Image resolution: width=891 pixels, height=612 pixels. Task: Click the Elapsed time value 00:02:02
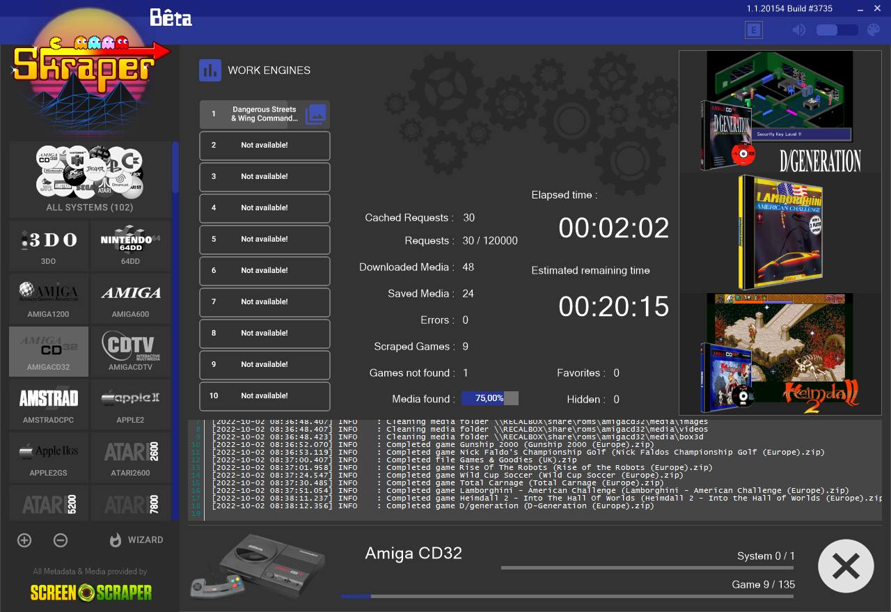613,228
